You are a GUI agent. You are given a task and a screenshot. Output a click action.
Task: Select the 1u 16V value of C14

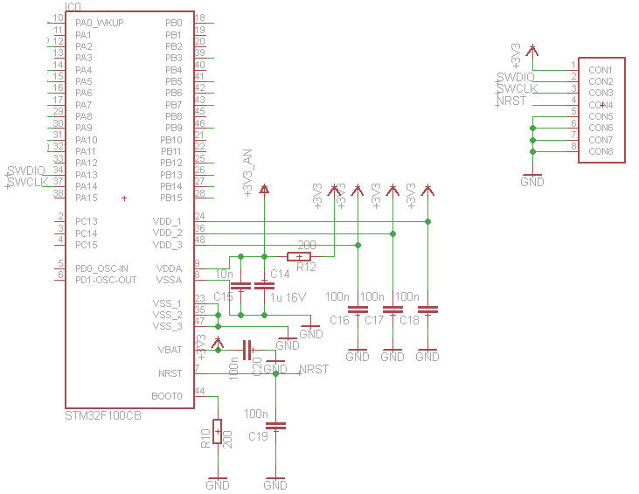coord(288,297)
